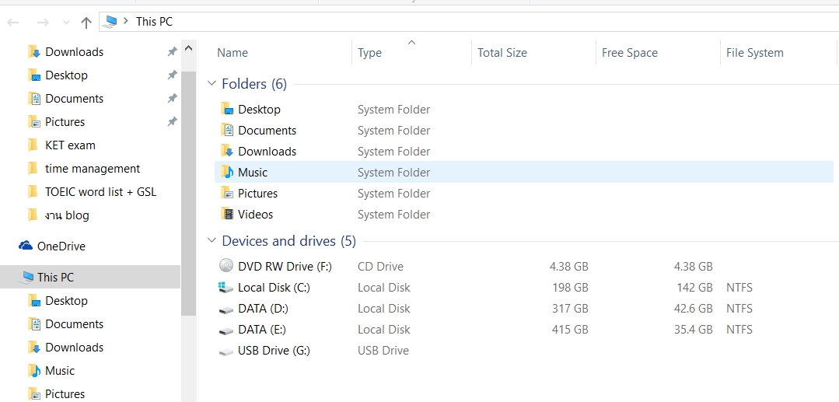The width and height of the screenshot is (839, 402).
Task: Open the recent locations dropdown arrow
Action: tap(65, 23)
